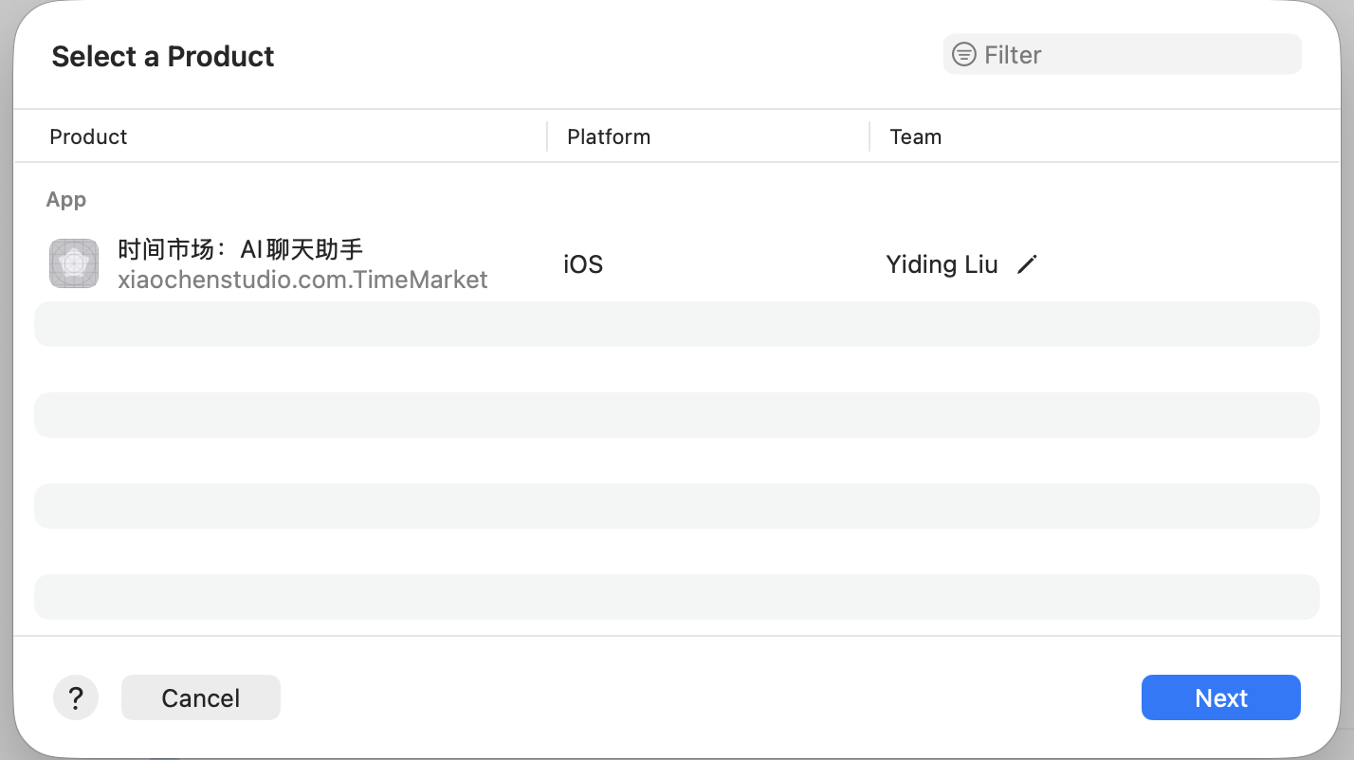Click Cancel to dismiss the dialog

(x=201, y=698)
